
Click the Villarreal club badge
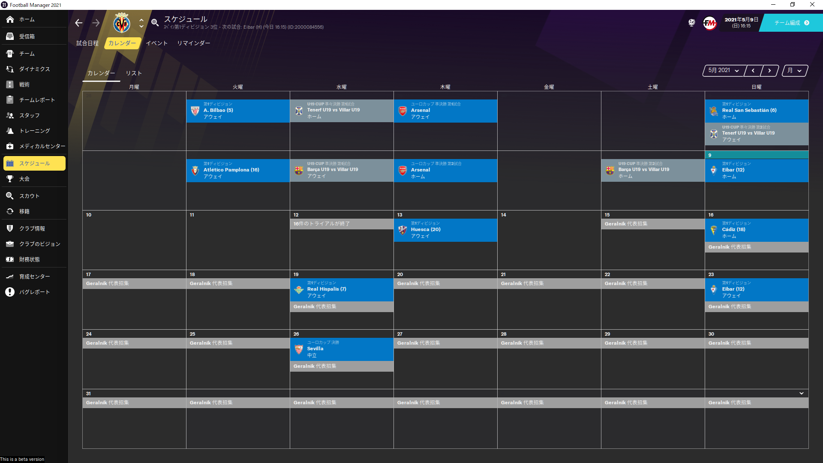(122, 23)
